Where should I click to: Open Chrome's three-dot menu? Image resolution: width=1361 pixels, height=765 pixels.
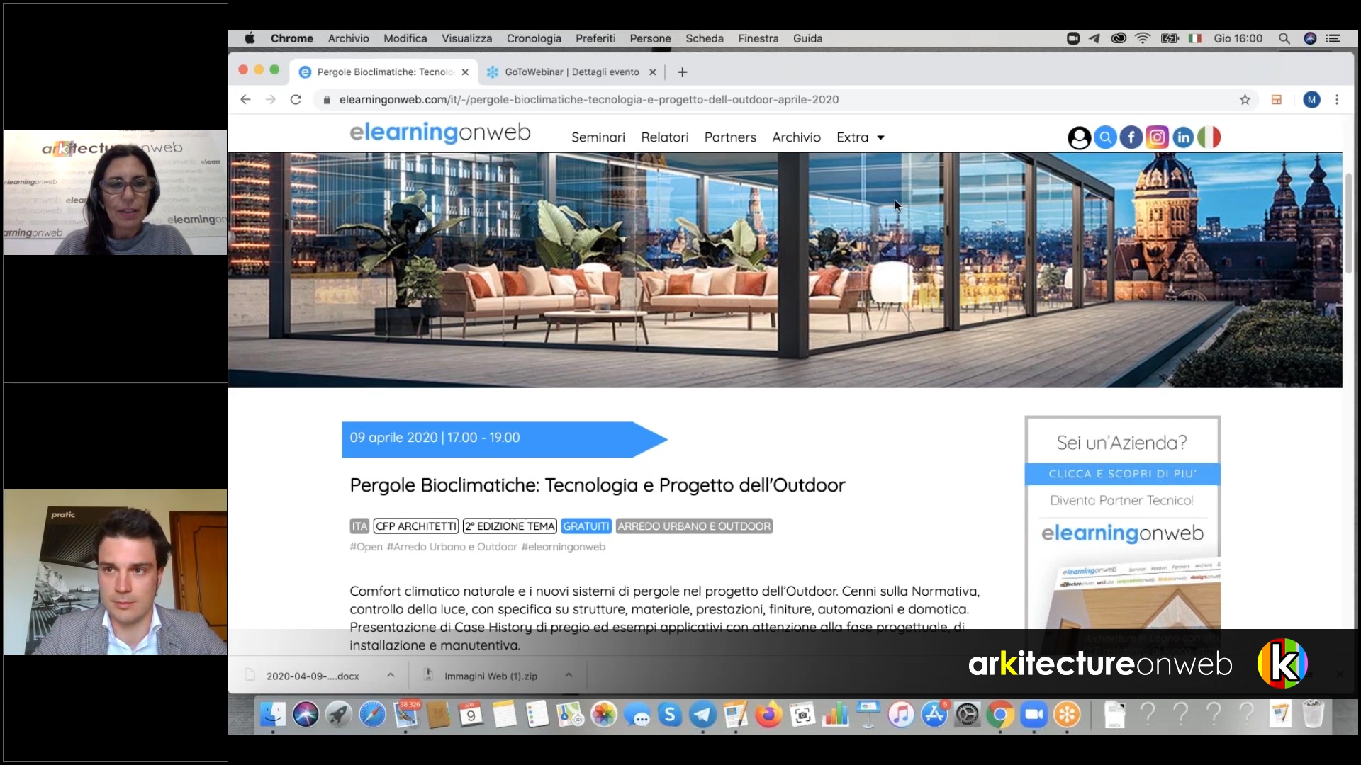pyautogui.click(x=1337, y=100)
